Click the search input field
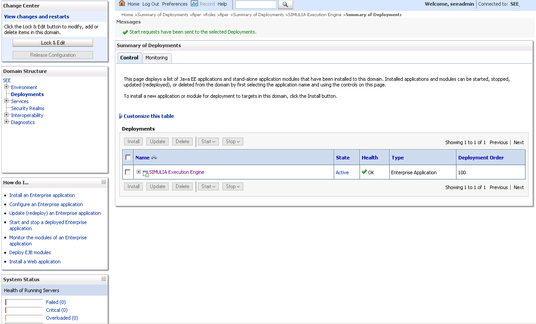The height and width of the screenshot is (324, 536). tap(256, 4)
